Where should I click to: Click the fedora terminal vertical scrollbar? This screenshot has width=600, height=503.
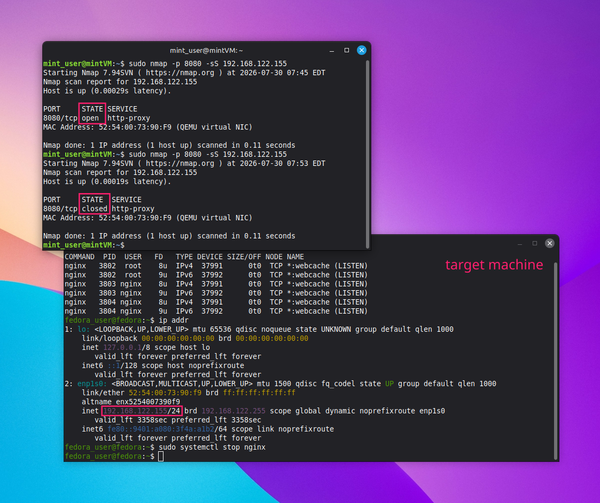[555, 361]
